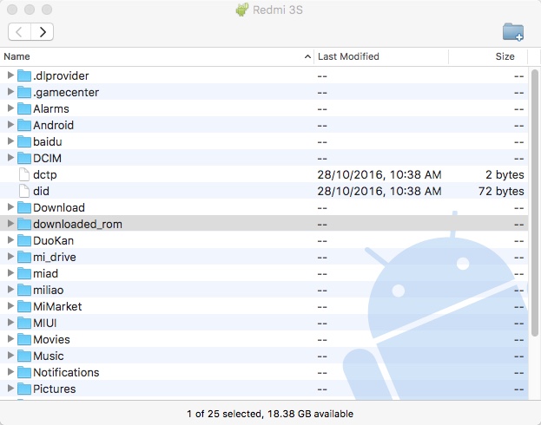Click the new folder icon

pos(512,32)
